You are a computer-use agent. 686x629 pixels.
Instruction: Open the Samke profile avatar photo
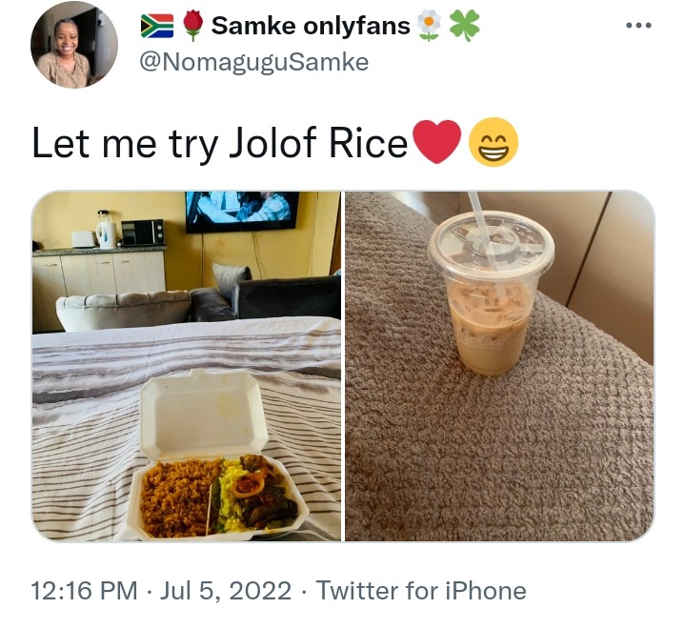[74, 45]
